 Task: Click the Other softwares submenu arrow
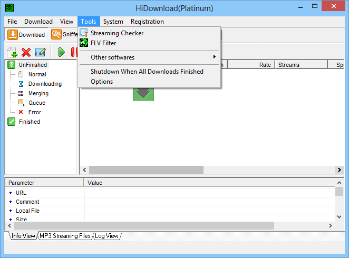pos(215,57)
